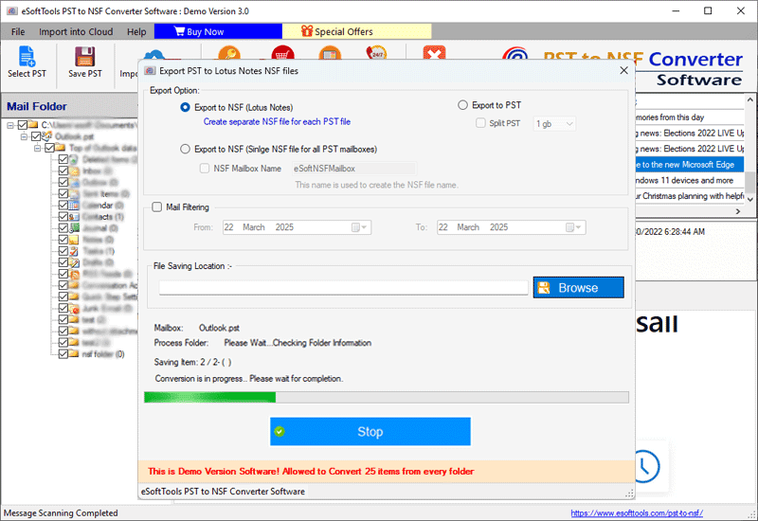The image size is (758, 521).
Task: Click message list scroll down arrow
Action: tap(749, 199)
